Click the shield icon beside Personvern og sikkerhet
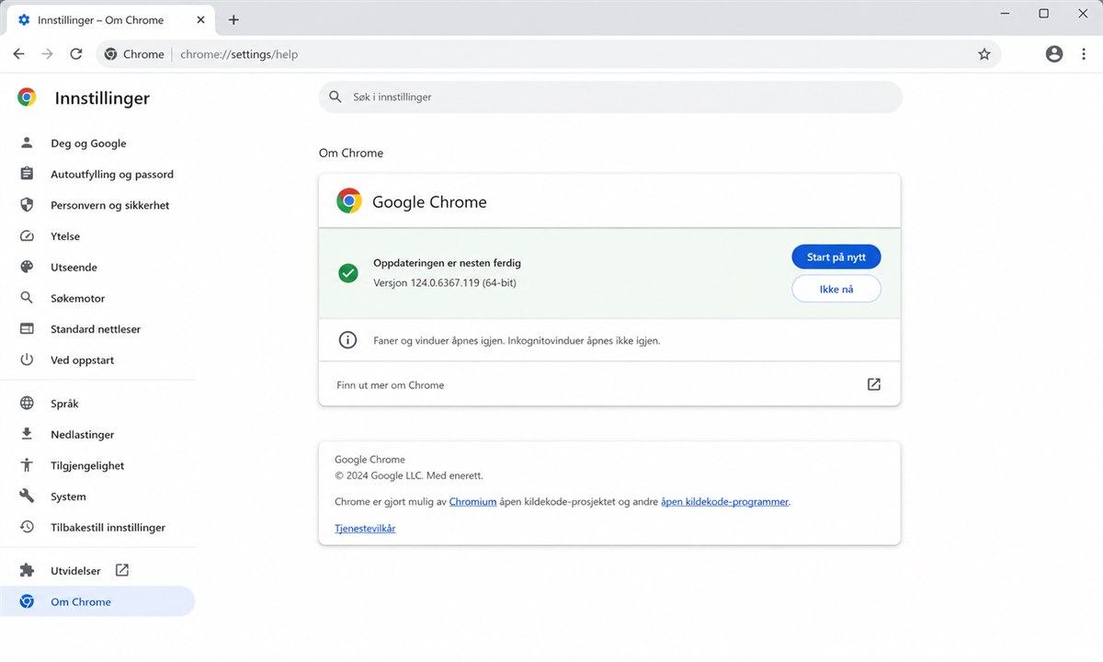1103x662 pixels. [27, 205]
